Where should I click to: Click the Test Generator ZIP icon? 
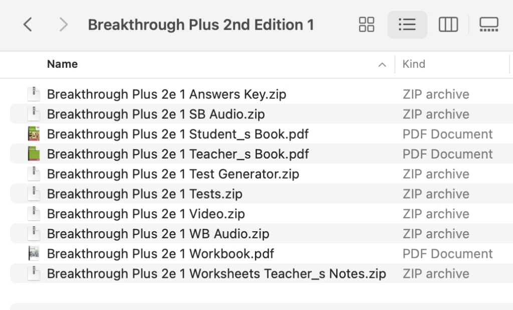[34, 174]
